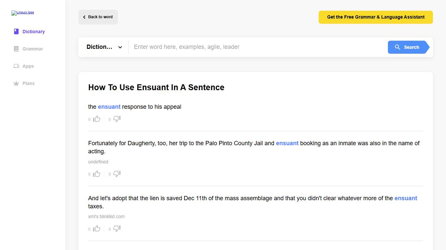The width and height of the screenshot is (446, 250).
Task: Upvote the sentence about ensuant taxes
Action: (x=97, y=228)
